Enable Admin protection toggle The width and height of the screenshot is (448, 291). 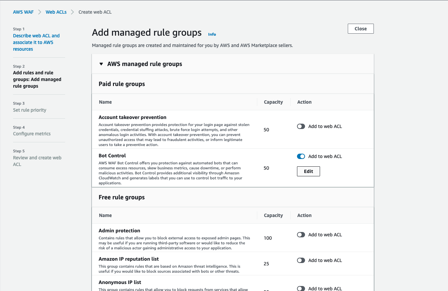pyautogui.click(x=301, y=235)
